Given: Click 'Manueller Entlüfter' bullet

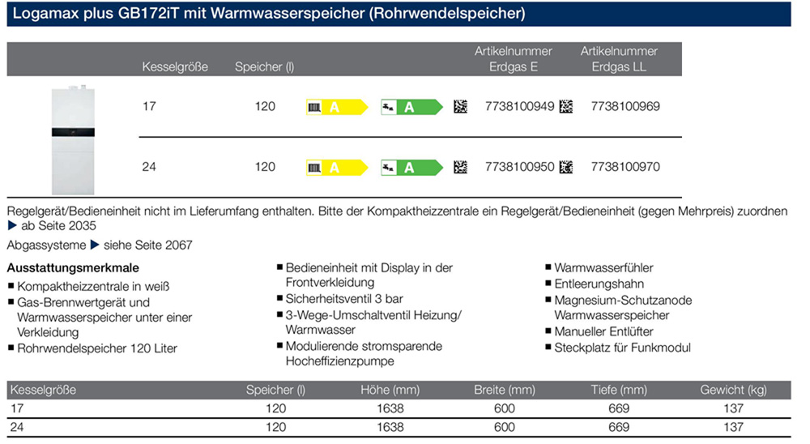Looking at the screenshot, I should (603, 331).
